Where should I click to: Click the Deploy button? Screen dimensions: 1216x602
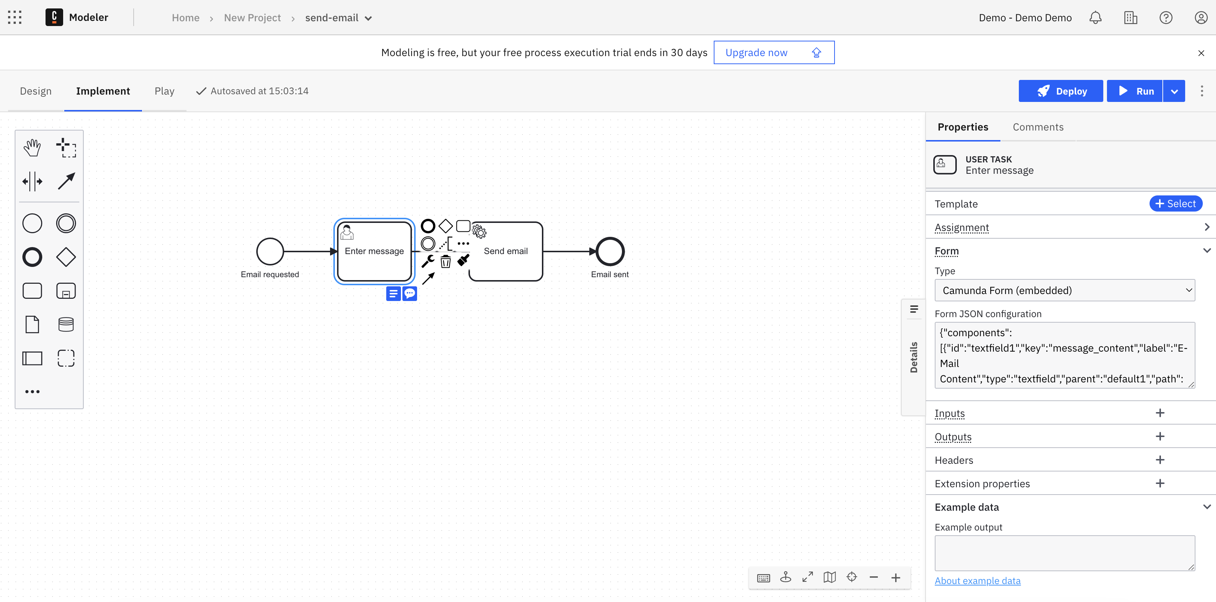tap(1061, 91)
